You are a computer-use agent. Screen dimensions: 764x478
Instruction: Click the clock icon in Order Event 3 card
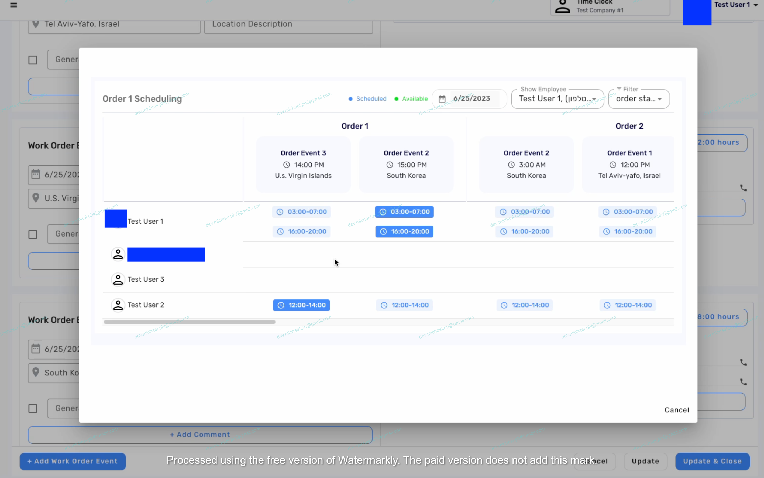pos(286,165)
